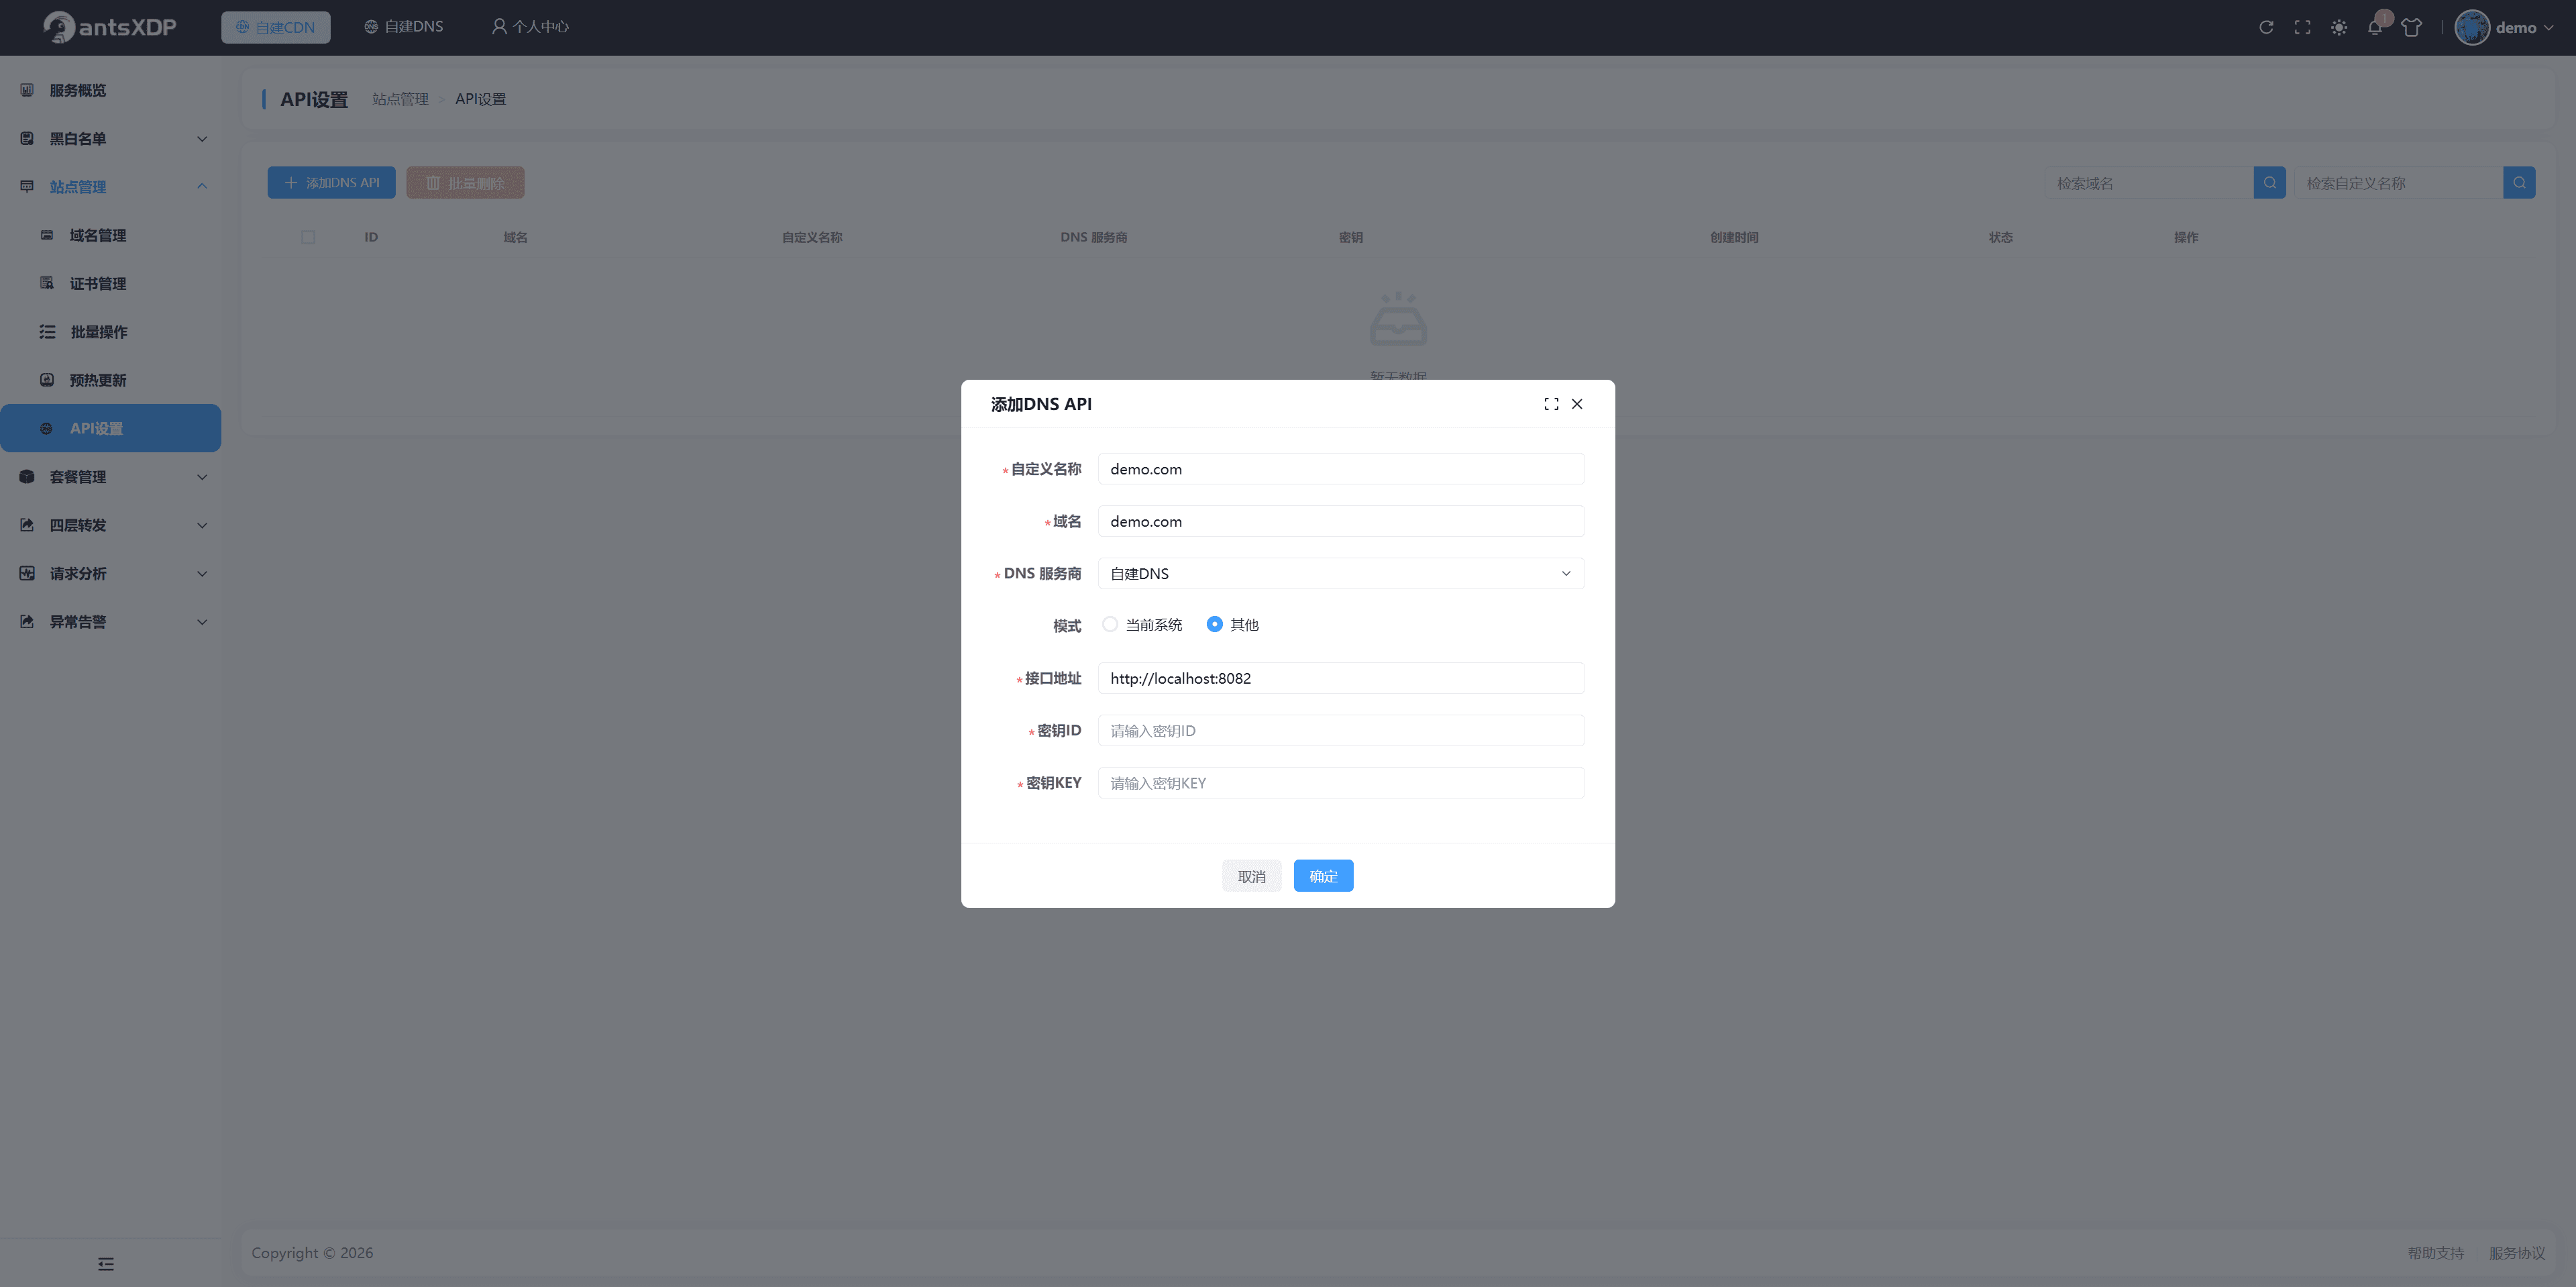Screen dimensions: 2576x1287
Task: Focus the 密钥ID input field
Action: tap(1340, 730)
